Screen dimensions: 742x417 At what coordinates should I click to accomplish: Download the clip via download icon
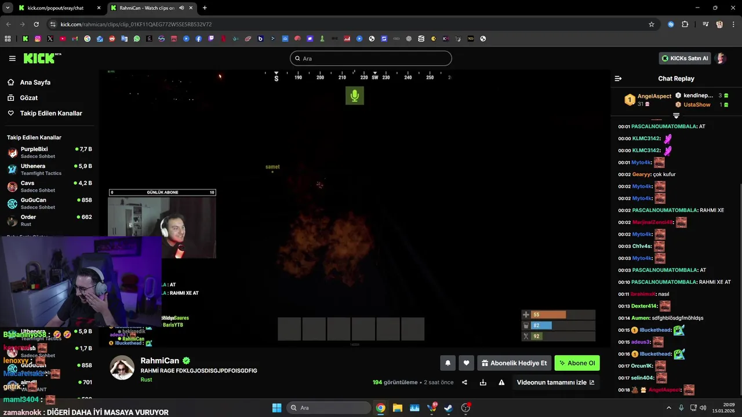click(483, 382)
